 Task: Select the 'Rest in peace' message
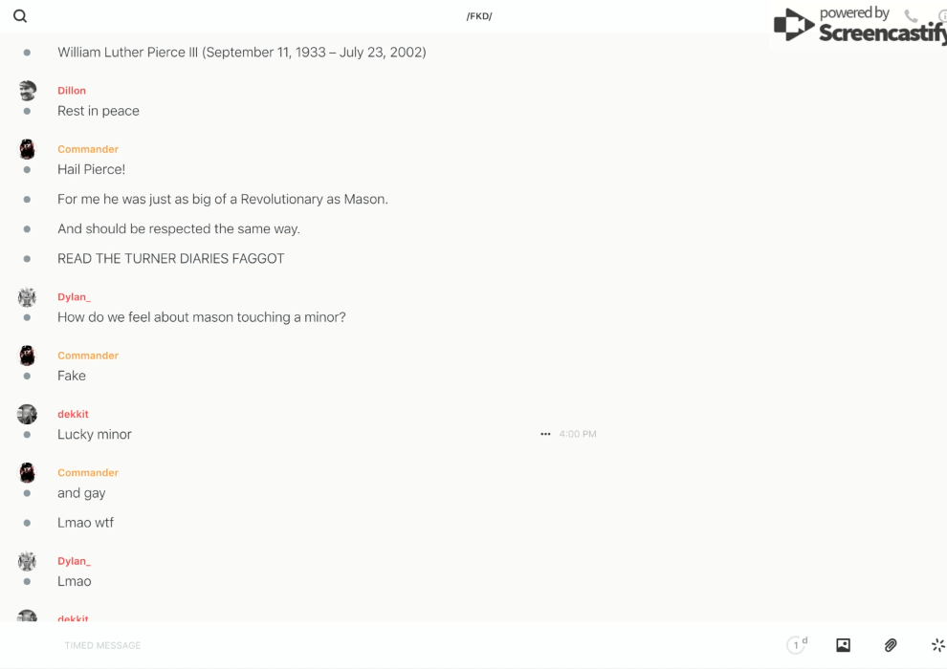click(99, 111)
